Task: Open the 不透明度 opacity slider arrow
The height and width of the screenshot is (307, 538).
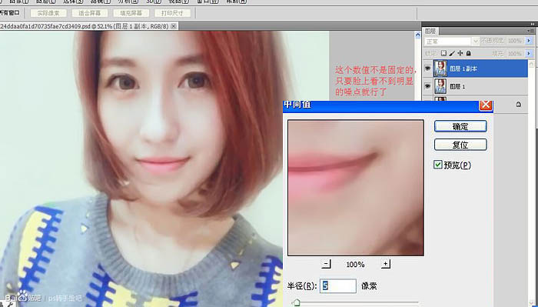Action: [x=529, y=41]
